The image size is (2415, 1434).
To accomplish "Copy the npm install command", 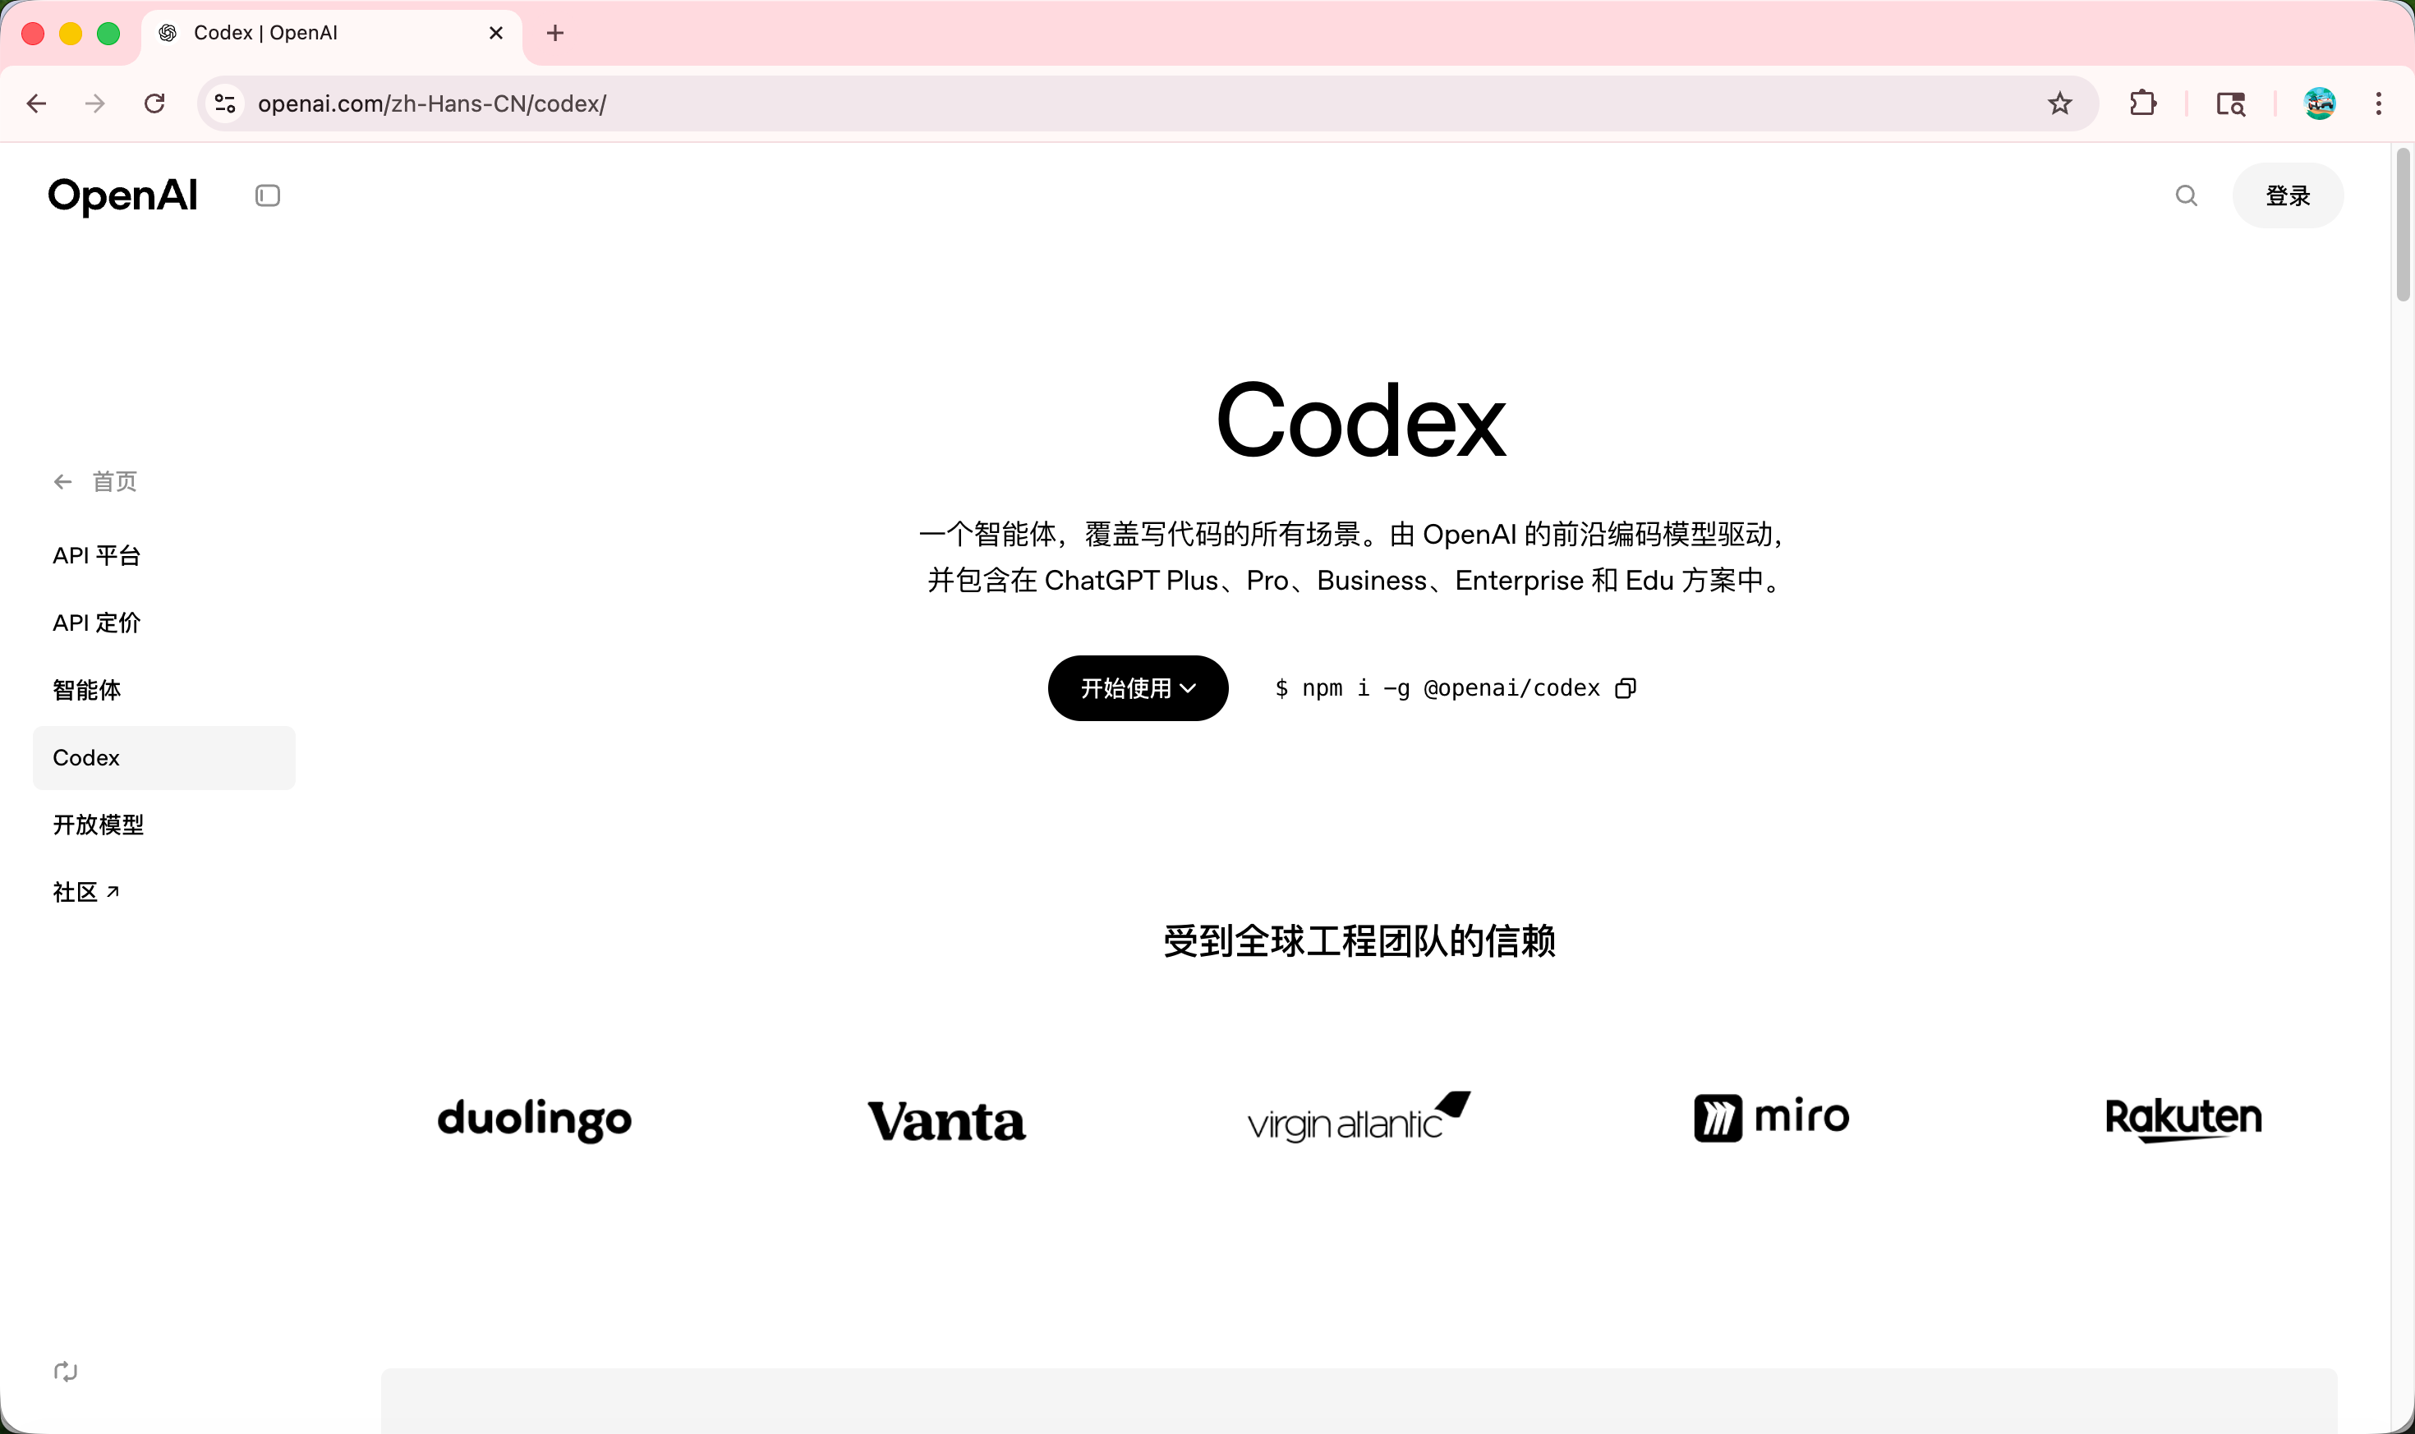I will 1626,688.
